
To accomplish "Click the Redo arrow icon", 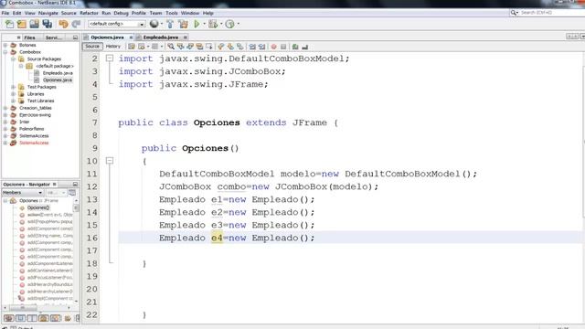I will 76,25.
